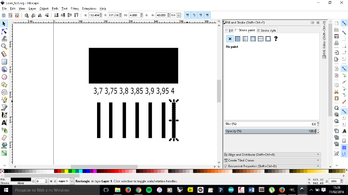
Task: Select the Selector arrow tool
Action: click(4, 24)
